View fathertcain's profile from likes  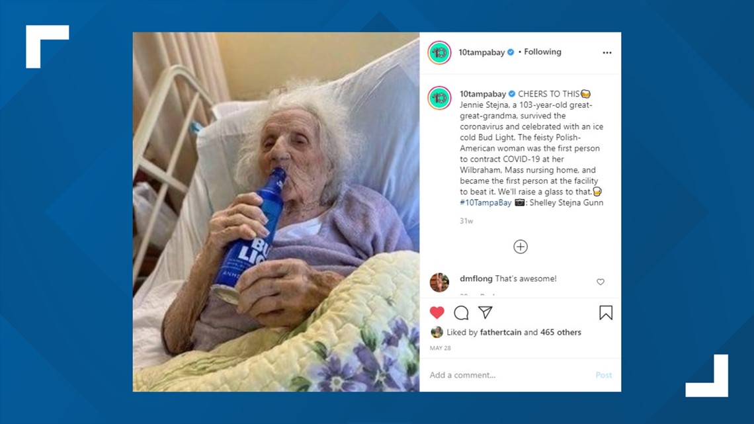[x=501, y=332]
